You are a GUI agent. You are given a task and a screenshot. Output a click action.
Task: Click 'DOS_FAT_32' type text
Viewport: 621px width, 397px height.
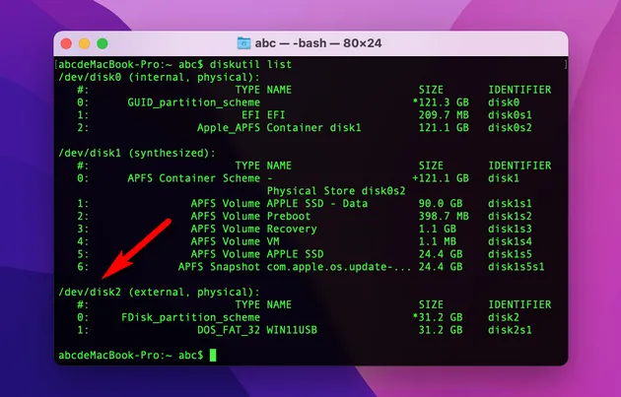pos(229,330)
